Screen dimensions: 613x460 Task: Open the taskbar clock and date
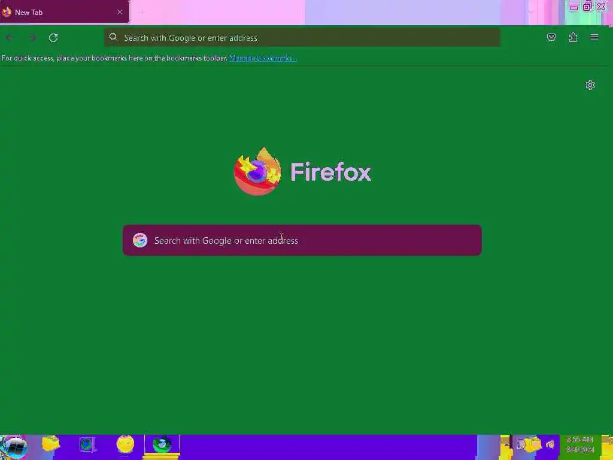580,445
